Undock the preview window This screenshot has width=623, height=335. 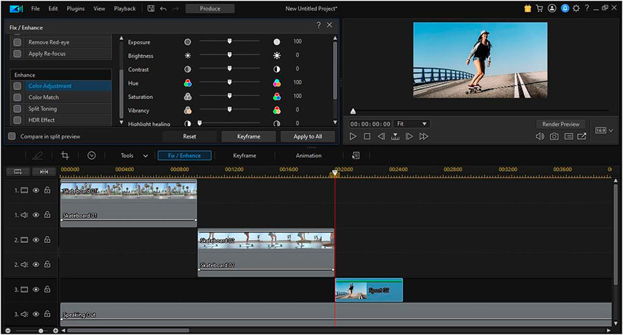(581, 136)
